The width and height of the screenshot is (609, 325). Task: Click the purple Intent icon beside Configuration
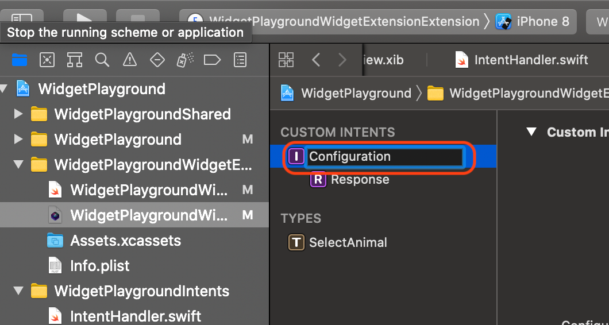[x=296, y=157]
